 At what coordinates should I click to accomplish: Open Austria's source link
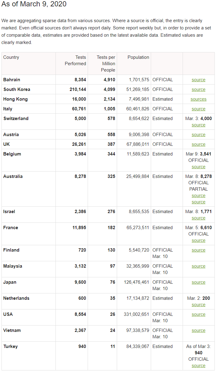point(198,135)
